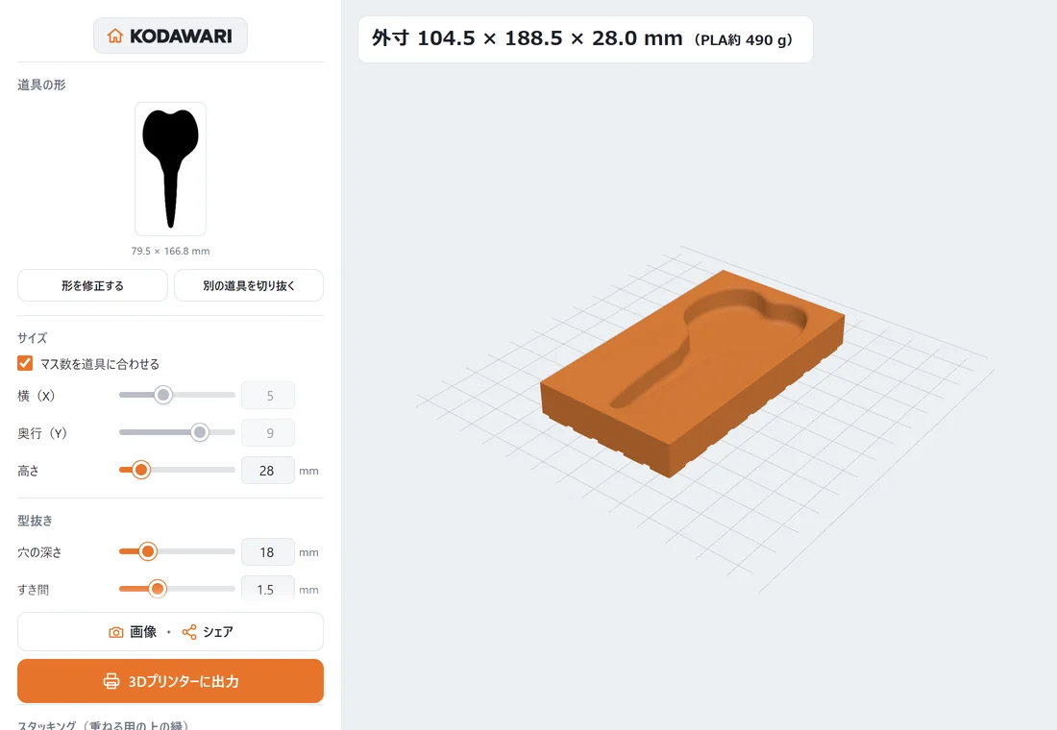
Task: Click the 79.5 × 166.8 mm size text
Action: click(x=170, y=251)
